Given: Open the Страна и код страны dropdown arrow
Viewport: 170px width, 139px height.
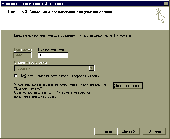Looking at the screenshot, I should [x=92, y=68].
